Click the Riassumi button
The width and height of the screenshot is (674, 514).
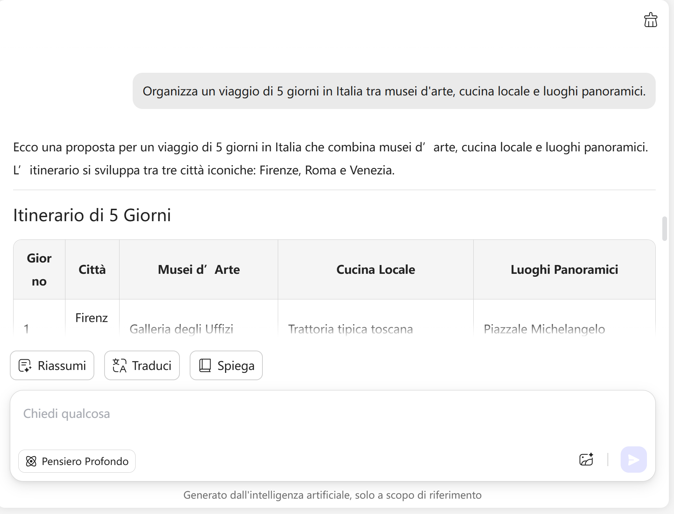coord(52,365)
